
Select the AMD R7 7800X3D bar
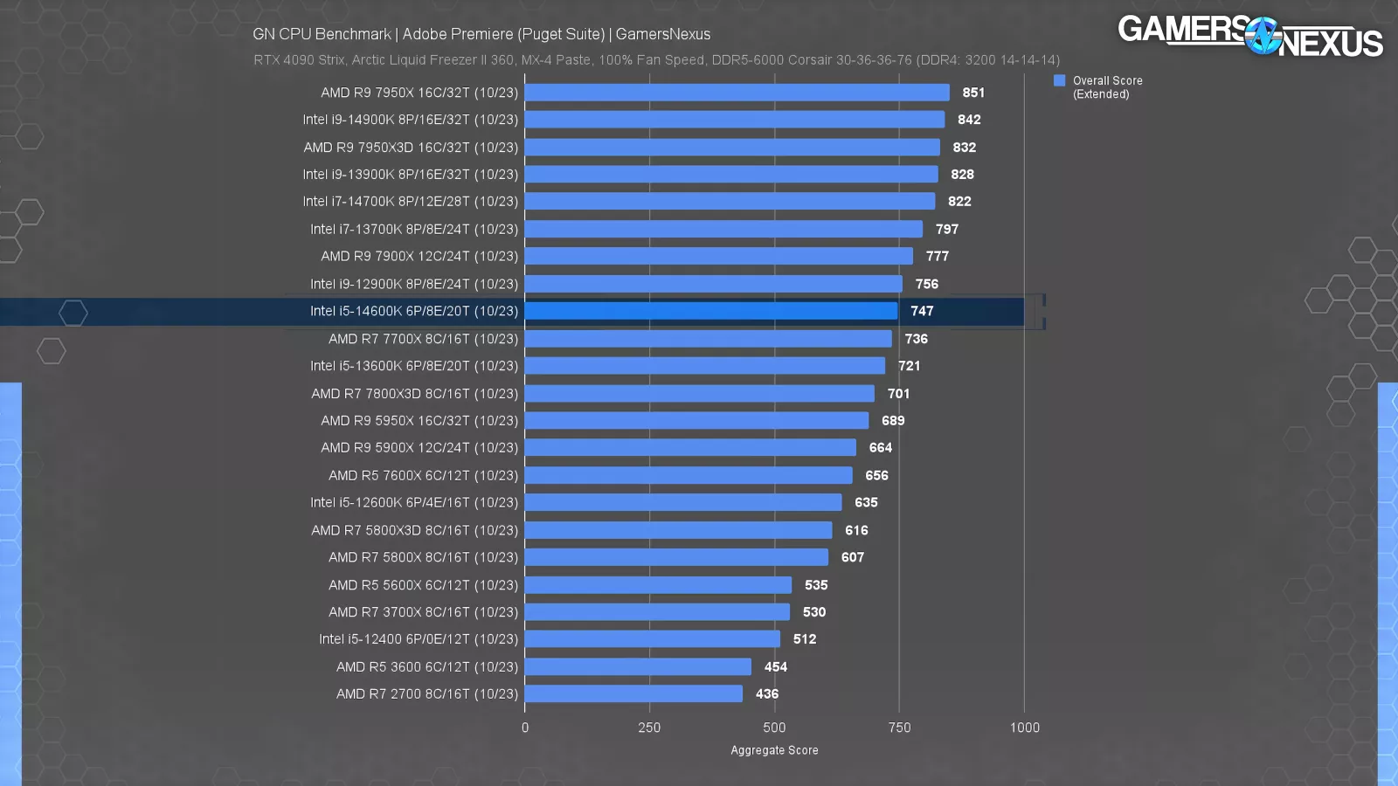tap(699, 394)
